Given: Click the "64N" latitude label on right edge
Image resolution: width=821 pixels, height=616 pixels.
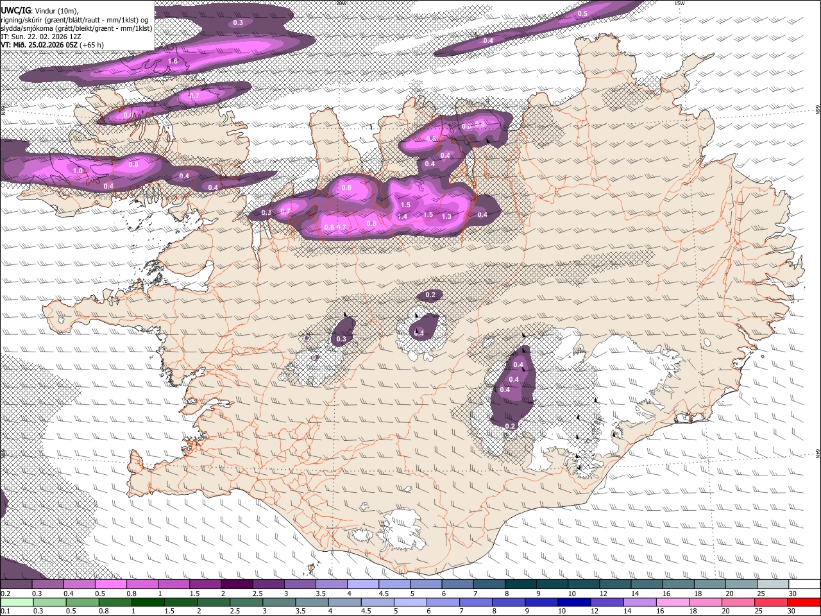Looking at the screenshot, I should pos(818,453).
